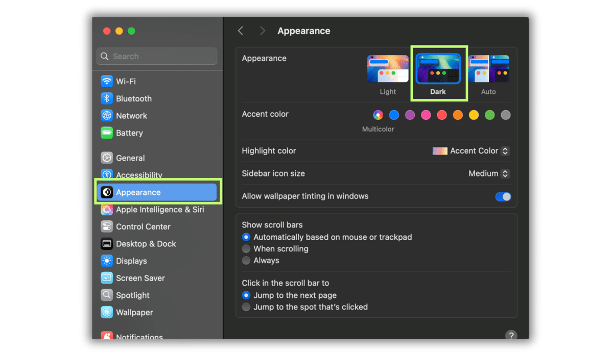Select Jump to the spot that's clicked
The height and width of the screenshot is (356, 613).
246,307
